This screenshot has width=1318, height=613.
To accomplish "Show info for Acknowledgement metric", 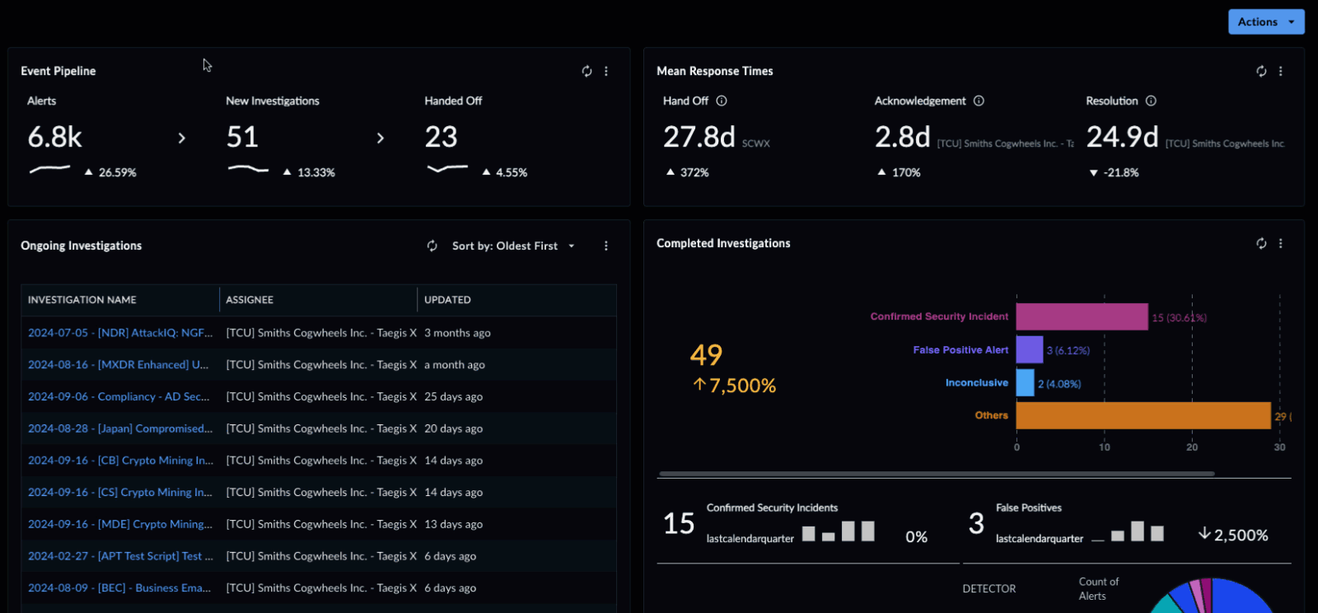I will 979,101.
